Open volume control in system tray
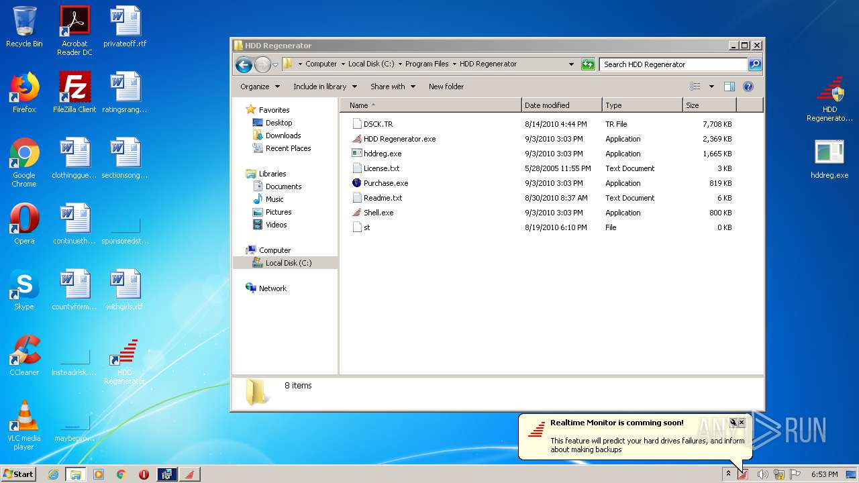Viewport: 859px width, 483px height. click(x=762, y=474)
